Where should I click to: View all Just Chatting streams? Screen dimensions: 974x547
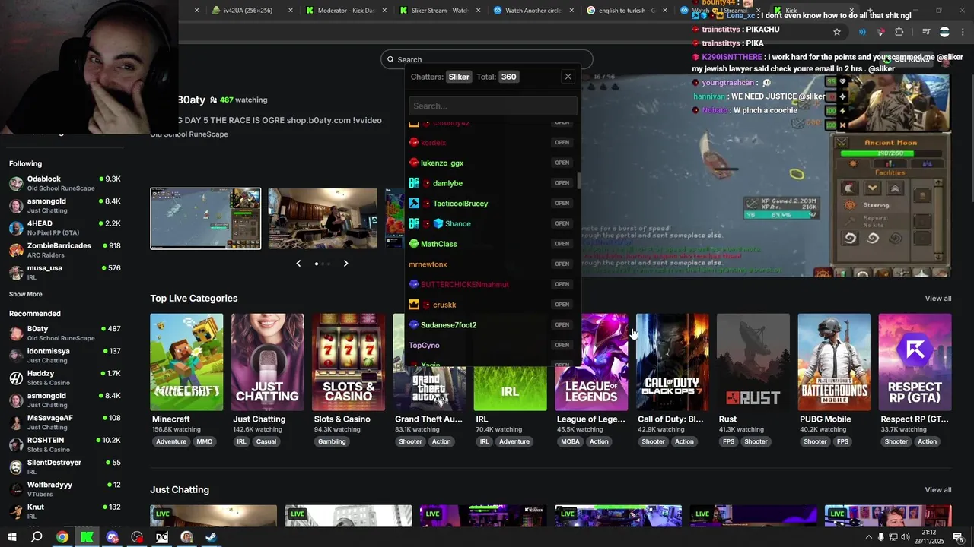[x=937, y=490]
